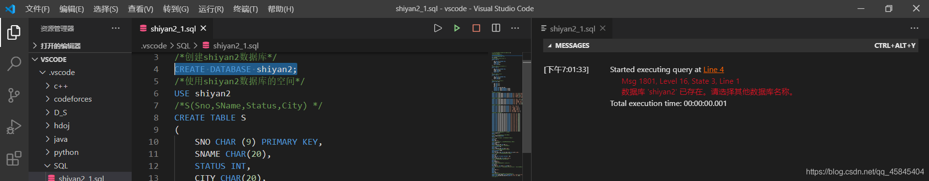
Task: Collapse the VSCODE root folder section
Action: coord(35,59)
